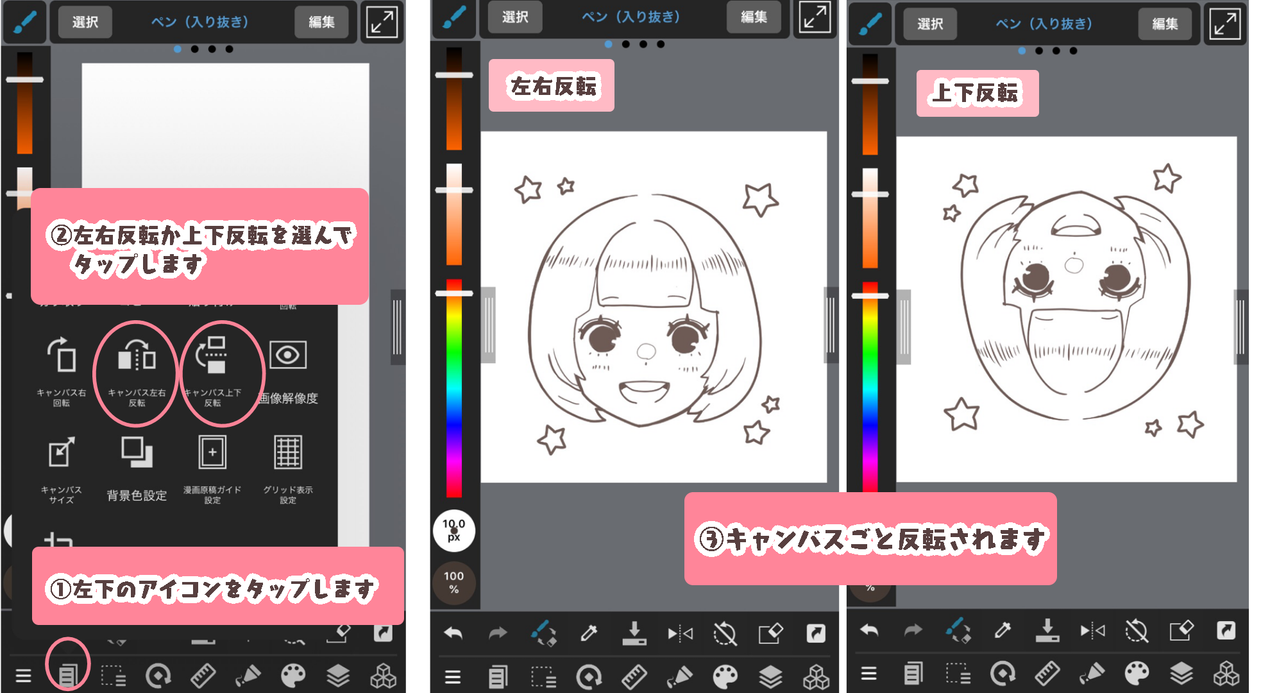
Task: Tap edit-canvas pencil icon in middle screen
Action: click(x=770, y=633)
